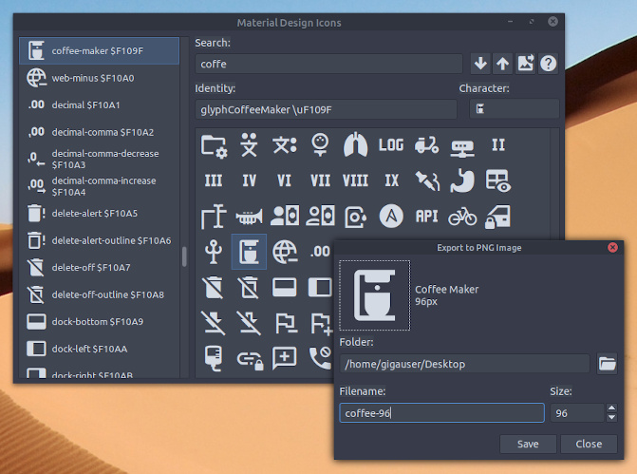The width and height of the screenshot is (637, 474).
Task: Click the Size value field showing 96
Action: (x=577, y=413)
